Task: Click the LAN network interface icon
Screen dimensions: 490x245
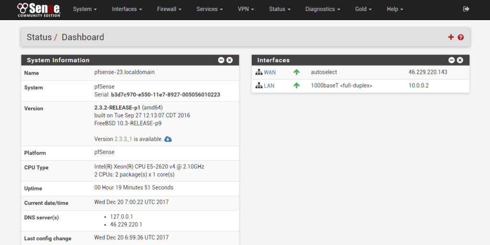Action: (259, 86)
